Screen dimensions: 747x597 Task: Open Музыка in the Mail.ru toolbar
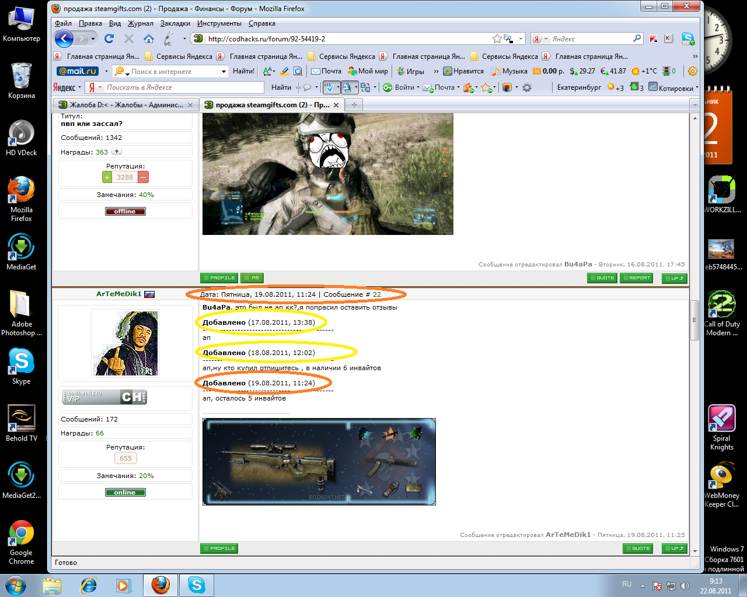pyautogui.click(x=509, y=71)
